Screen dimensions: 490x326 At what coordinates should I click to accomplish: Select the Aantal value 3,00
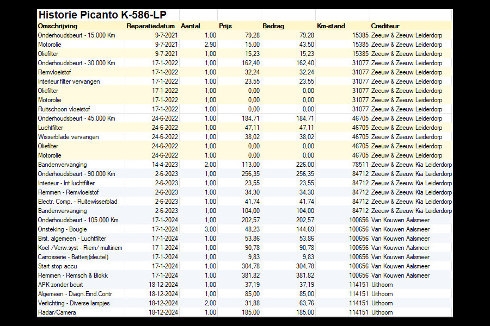point(210,229)
